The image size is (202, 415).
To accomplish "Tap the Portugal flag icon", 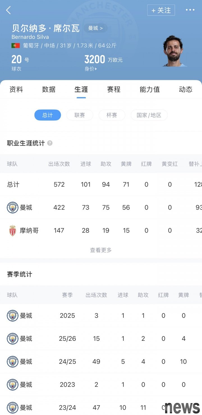I will [x=15, y=46].
